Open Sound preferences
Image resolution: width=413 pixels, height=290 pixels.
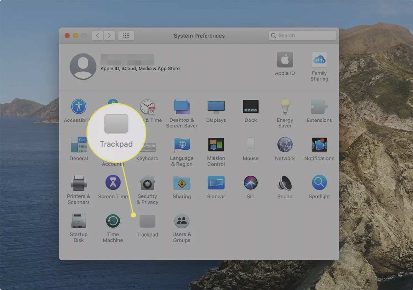(x=285, y=183)
